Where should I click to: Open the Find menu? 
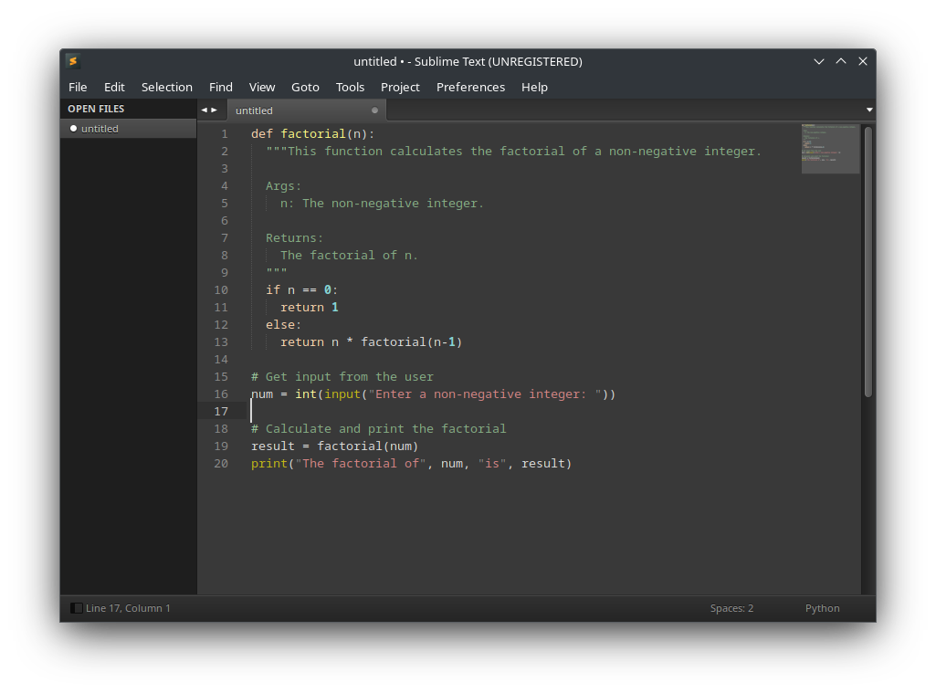point(220,87)
